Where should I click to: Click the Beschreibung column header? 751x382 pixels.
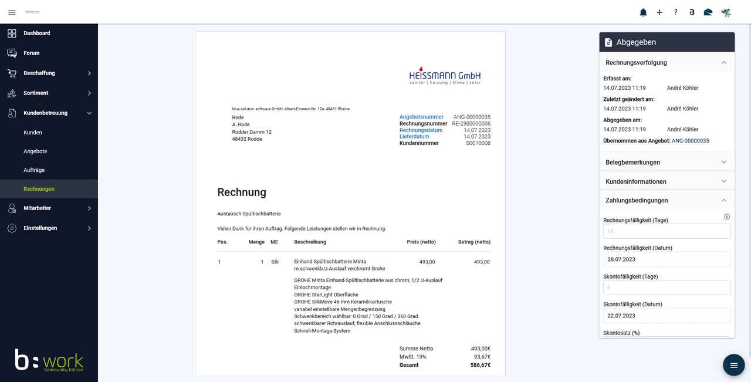click(310, 242)
